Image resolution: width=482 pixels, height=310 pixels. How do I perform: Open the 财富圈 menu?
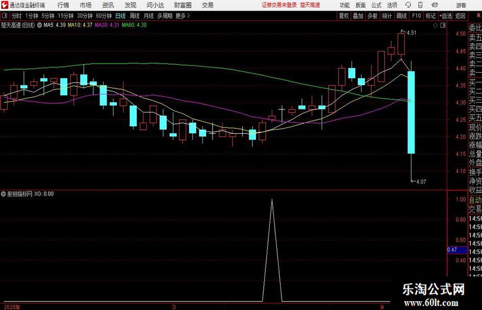pyautogui.click(x=183, y=5)
